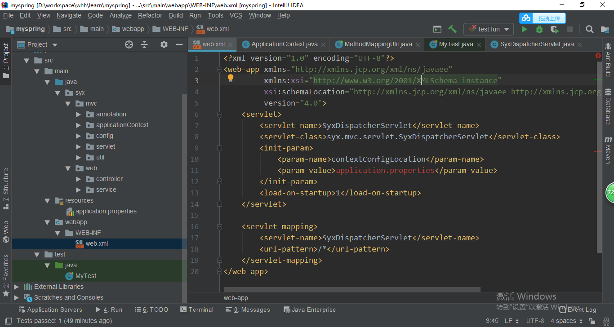Open line separator LF selector
614x327 pixels.
click(x=512, y=321)
